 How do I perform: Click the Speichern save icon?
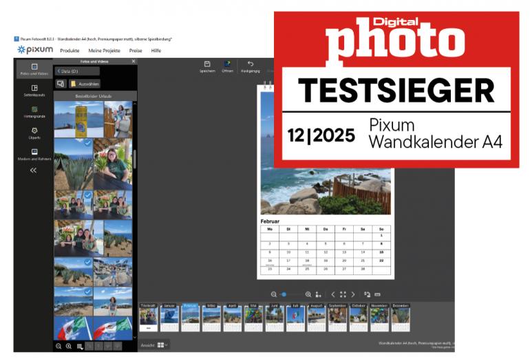click(x=207, y=66)
